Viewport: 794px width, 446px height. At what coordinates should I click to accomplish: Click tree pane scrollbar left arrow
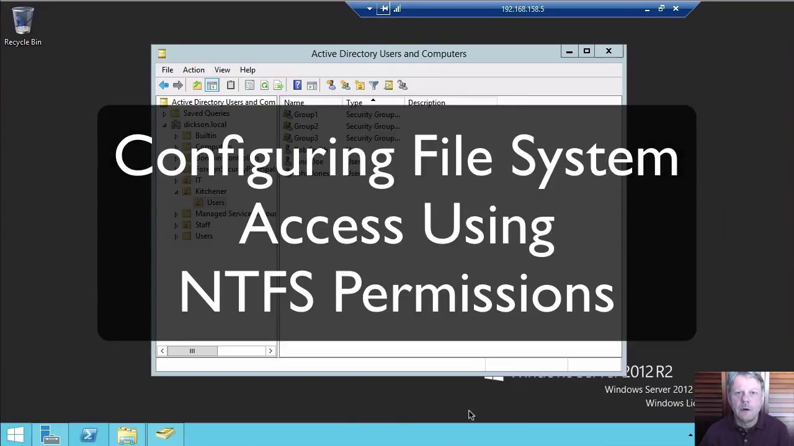coord(163,351)
